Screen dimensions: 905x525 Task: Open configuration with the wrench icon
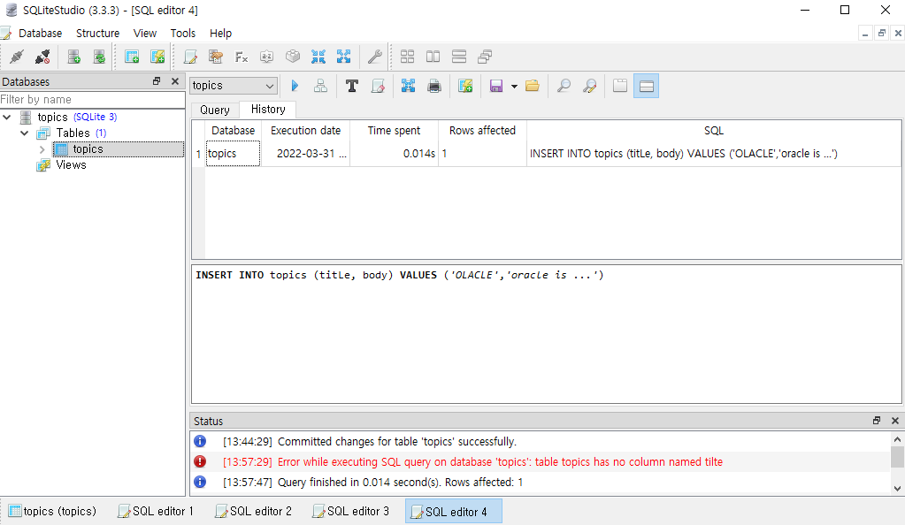coord(374,57)
